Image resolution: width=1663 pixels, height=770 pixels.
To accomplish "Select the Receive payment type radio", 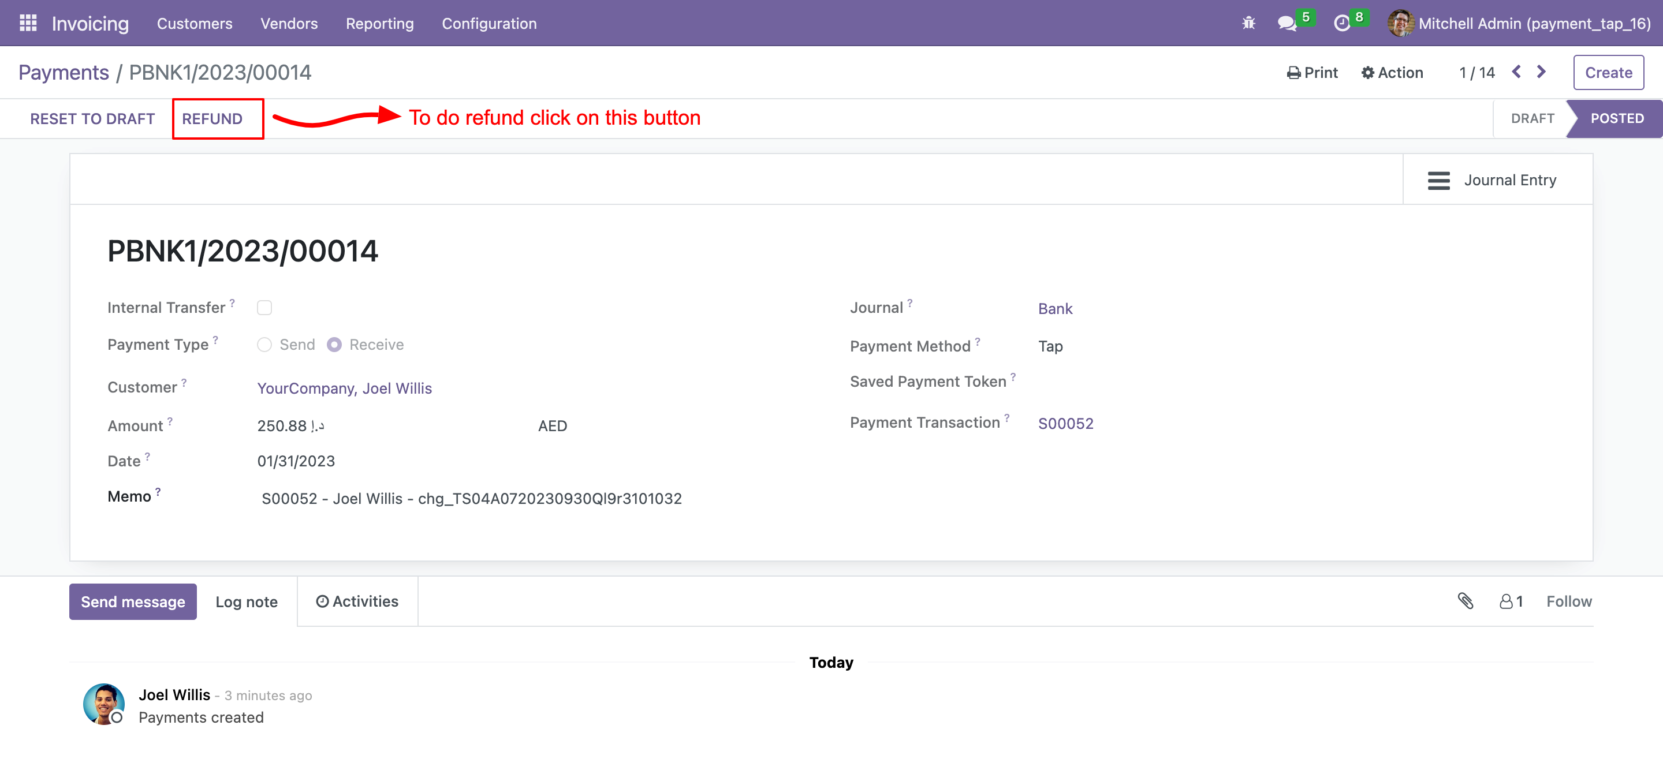I will tap(334, 345).
